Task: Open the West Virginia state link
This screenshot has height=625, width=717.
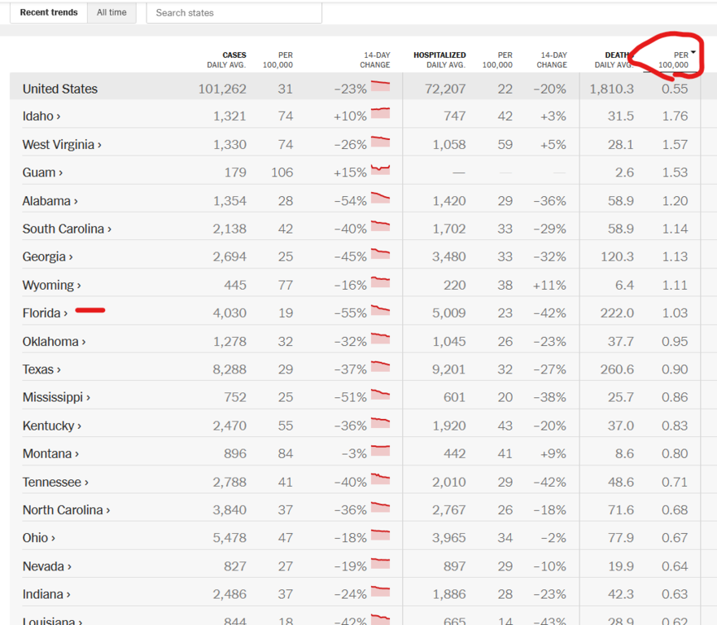Action: [x=62, y=145]
